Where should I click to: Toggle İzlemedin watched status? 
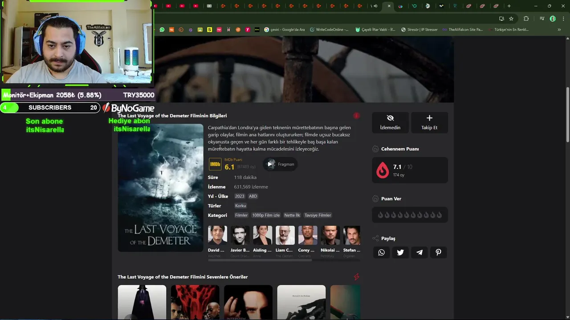(390, 122)
